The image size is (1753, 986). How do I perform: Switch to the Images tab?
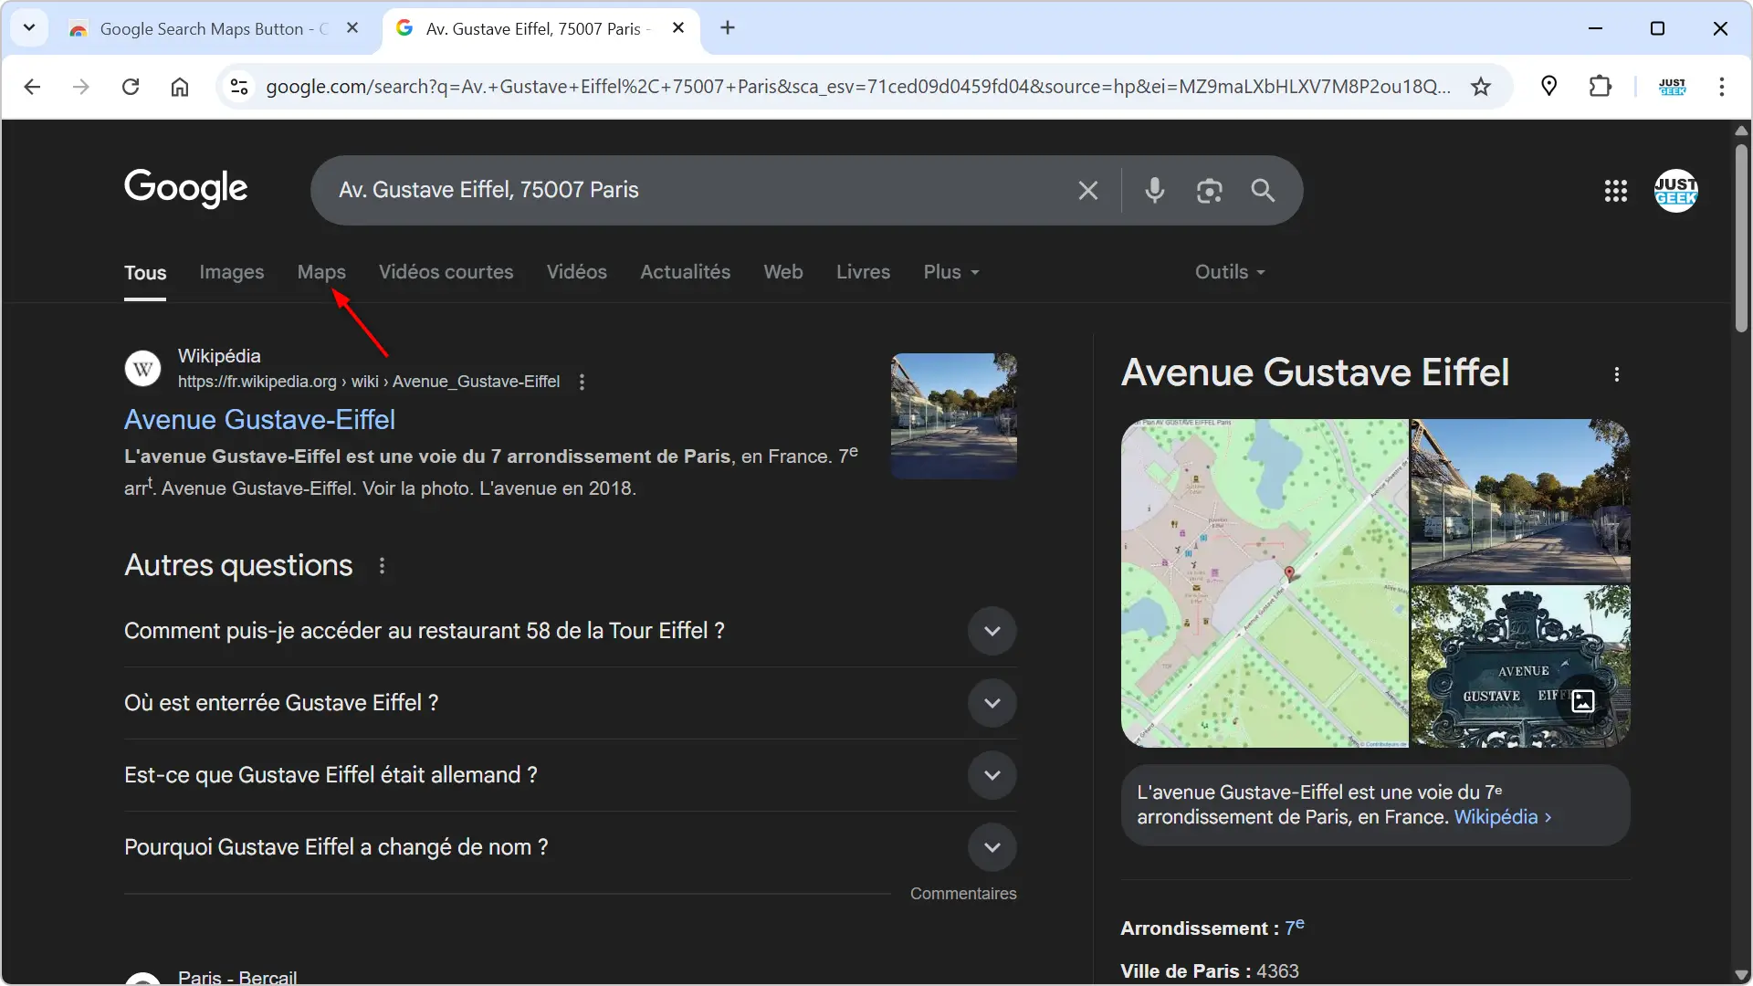(232, 272)
